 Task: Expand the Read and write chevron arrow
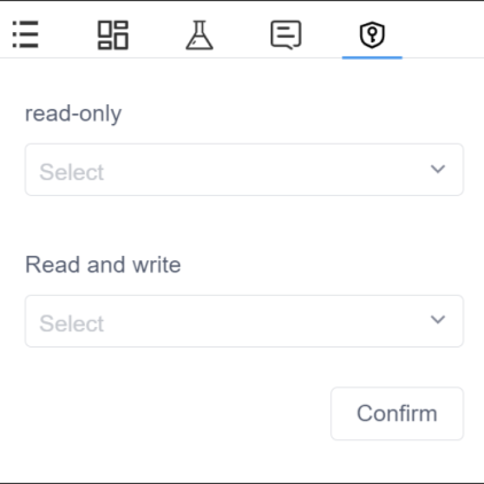[x=437, y=320]
